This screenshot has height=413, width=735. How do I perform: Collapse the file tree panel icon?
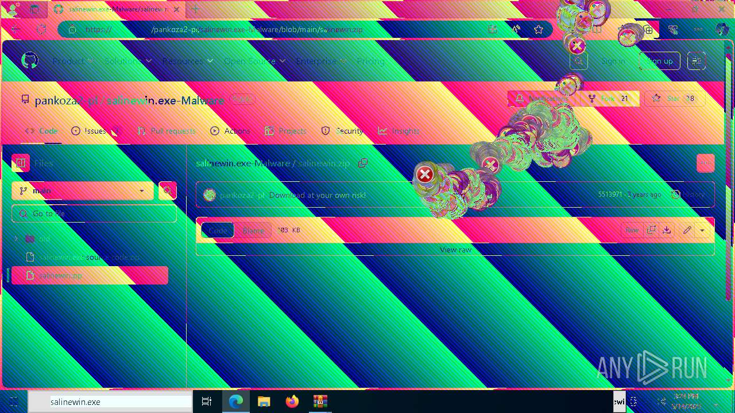[x=21, y=163]
